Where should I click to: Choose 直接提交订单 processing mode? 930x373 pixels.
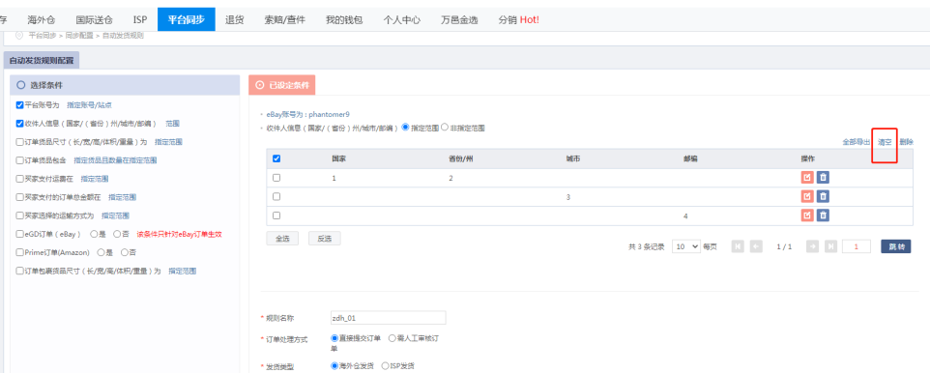334,338
